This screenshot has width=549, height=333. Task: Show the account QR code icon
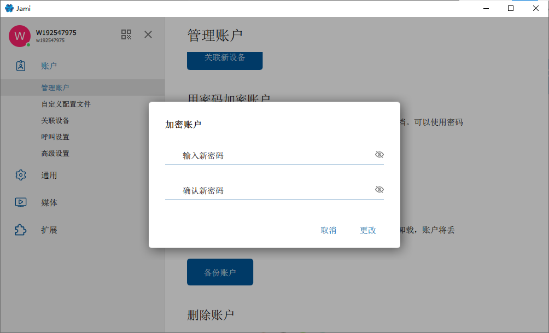pyautogui.click(x=126, y=34)
